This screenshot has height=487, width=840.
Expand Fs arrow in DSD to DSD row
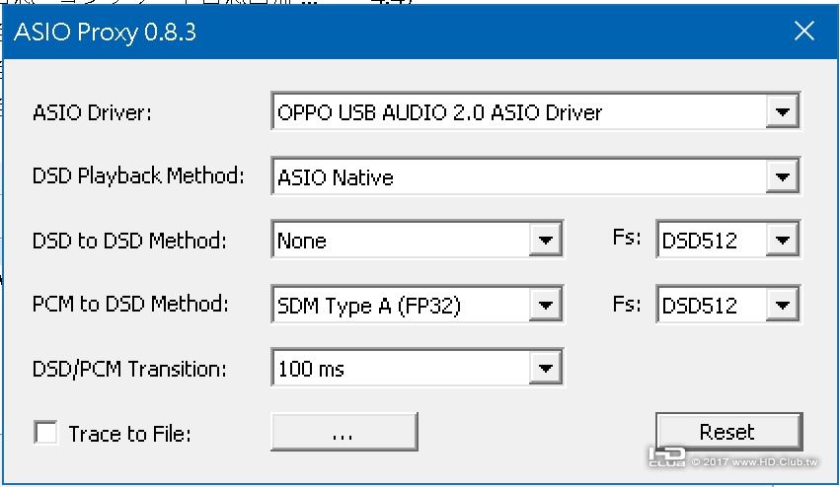coord(782,240)
